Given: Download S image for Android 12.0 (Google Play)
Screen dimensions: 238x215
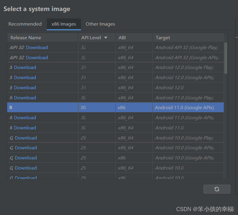Looking at the screenshot, I should tap(25, 68).
